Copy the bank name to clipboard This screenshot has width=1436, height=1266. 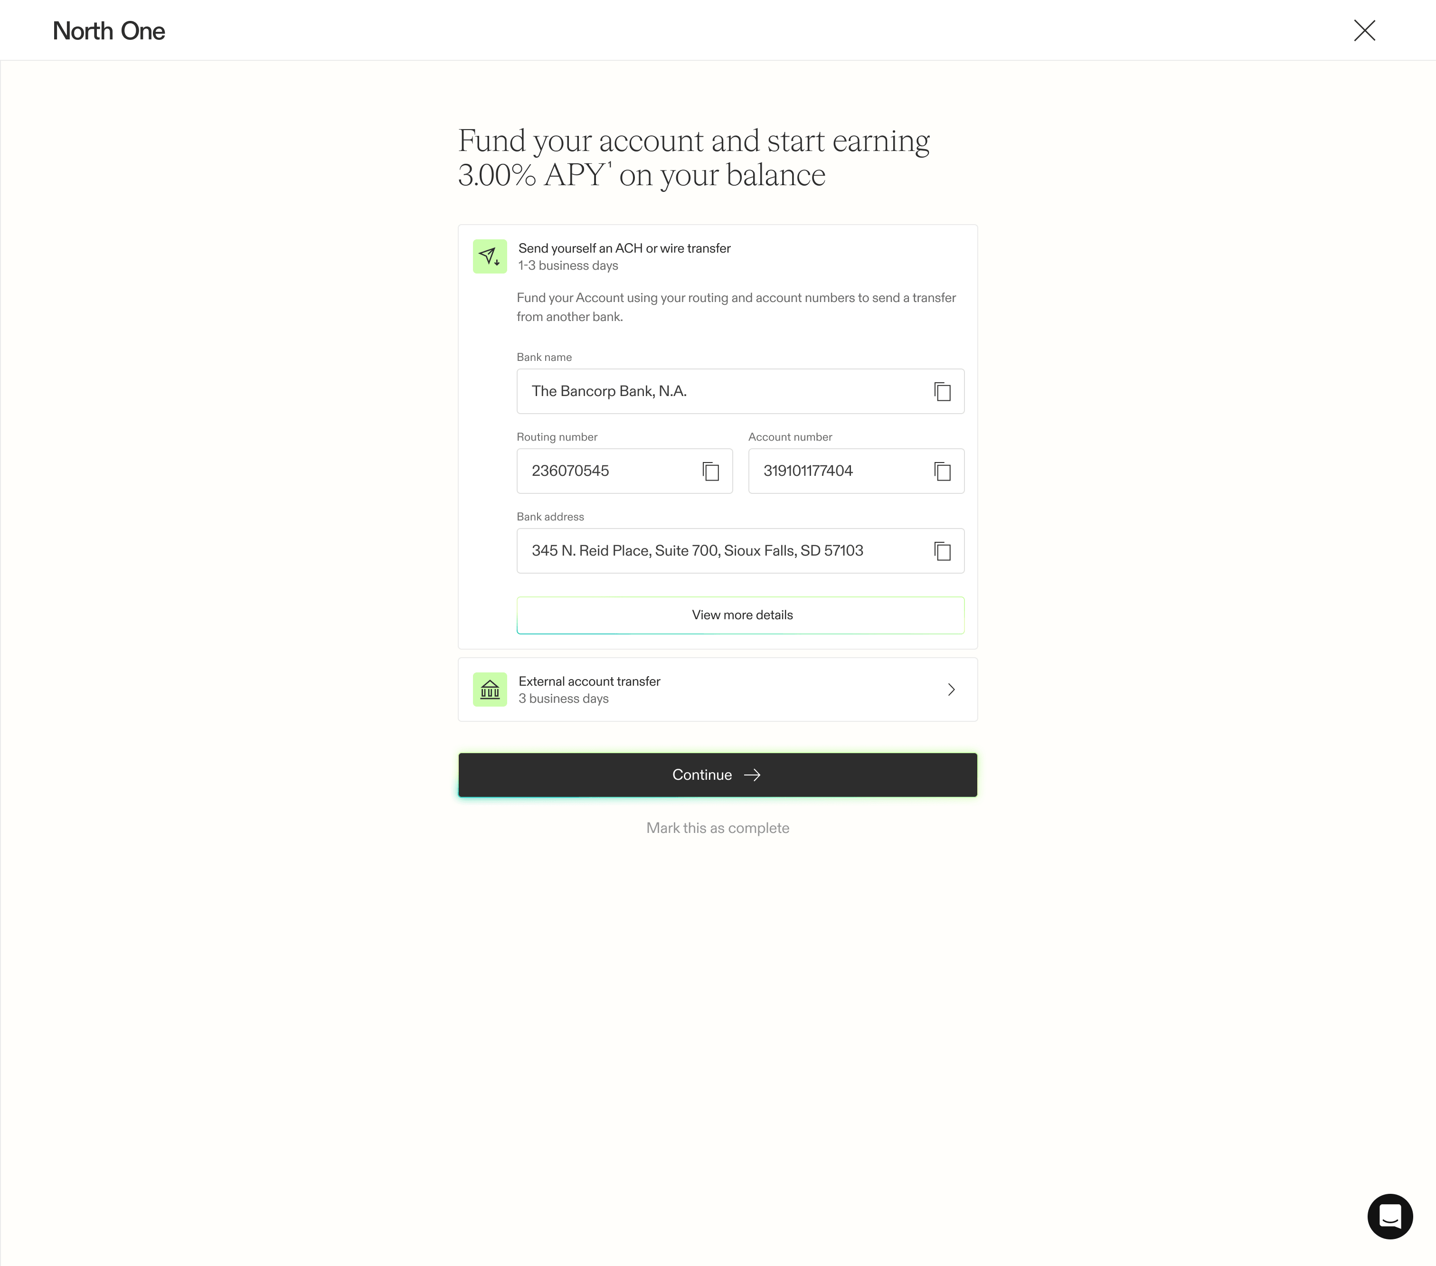pos(942,391)
